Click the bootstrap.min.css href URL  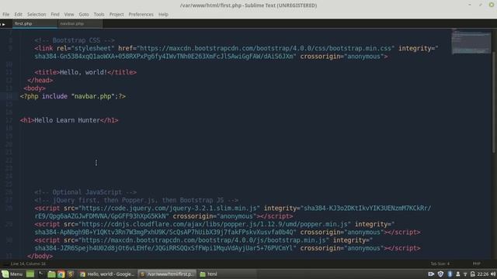coord(266,48)
